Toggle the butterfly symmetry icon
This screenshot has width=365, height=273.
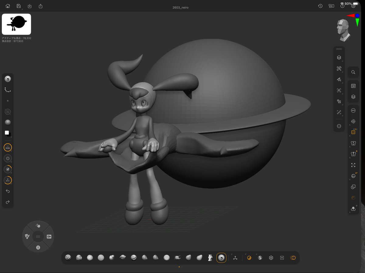pos(353,143)
